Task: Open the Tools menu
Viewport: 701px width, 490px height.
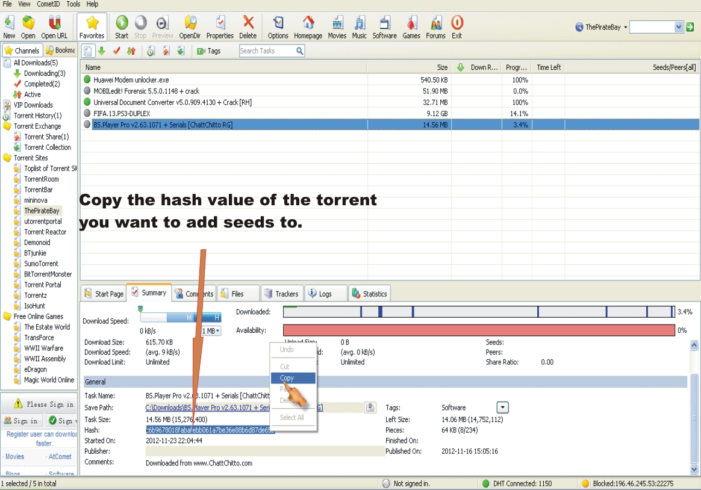Action: point(73,4)
